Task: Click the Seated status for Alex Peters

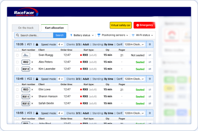Action: (x=140, y=62)
